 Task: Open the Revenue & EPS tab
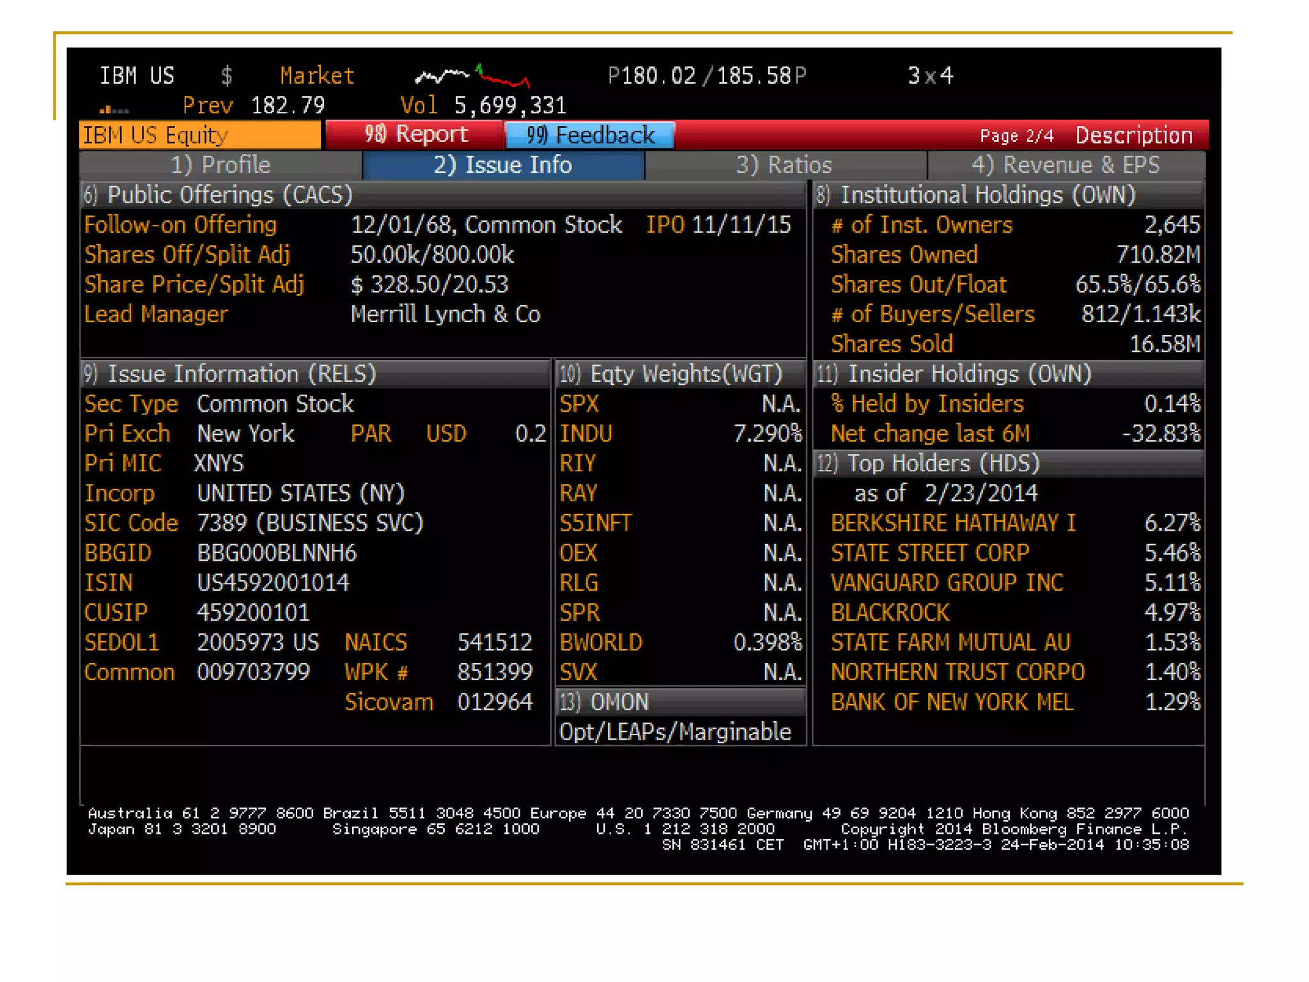(x=1065, y=166)
